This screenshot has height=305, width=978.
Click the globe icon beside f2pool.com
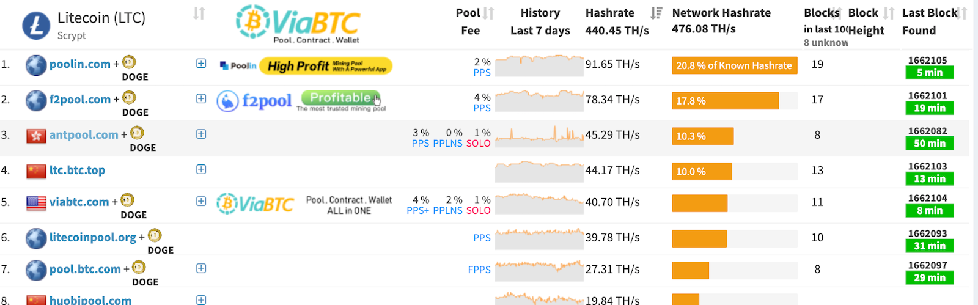coord(36,100)
